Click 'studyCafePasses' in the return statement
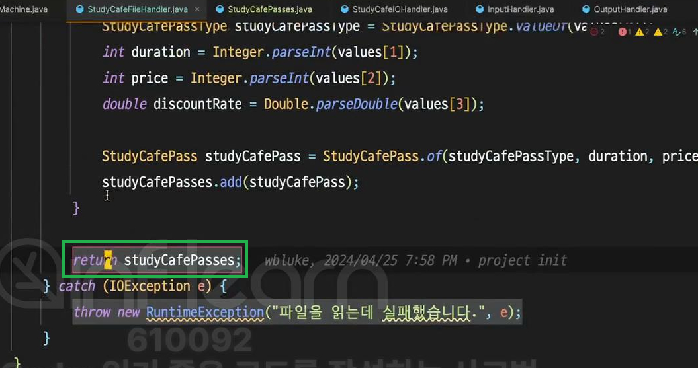This screenshot has width=698, height=368. coord(179,260)
